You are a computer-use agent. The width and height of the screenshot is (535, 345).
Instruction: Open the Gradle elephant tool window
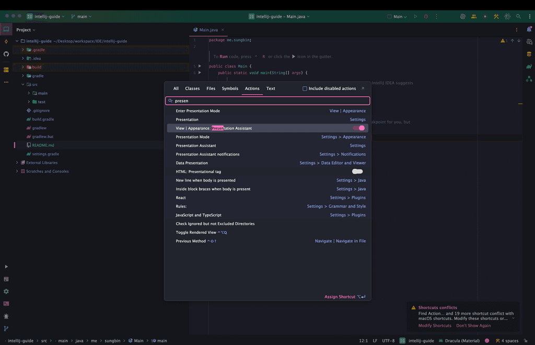(529, 66)
